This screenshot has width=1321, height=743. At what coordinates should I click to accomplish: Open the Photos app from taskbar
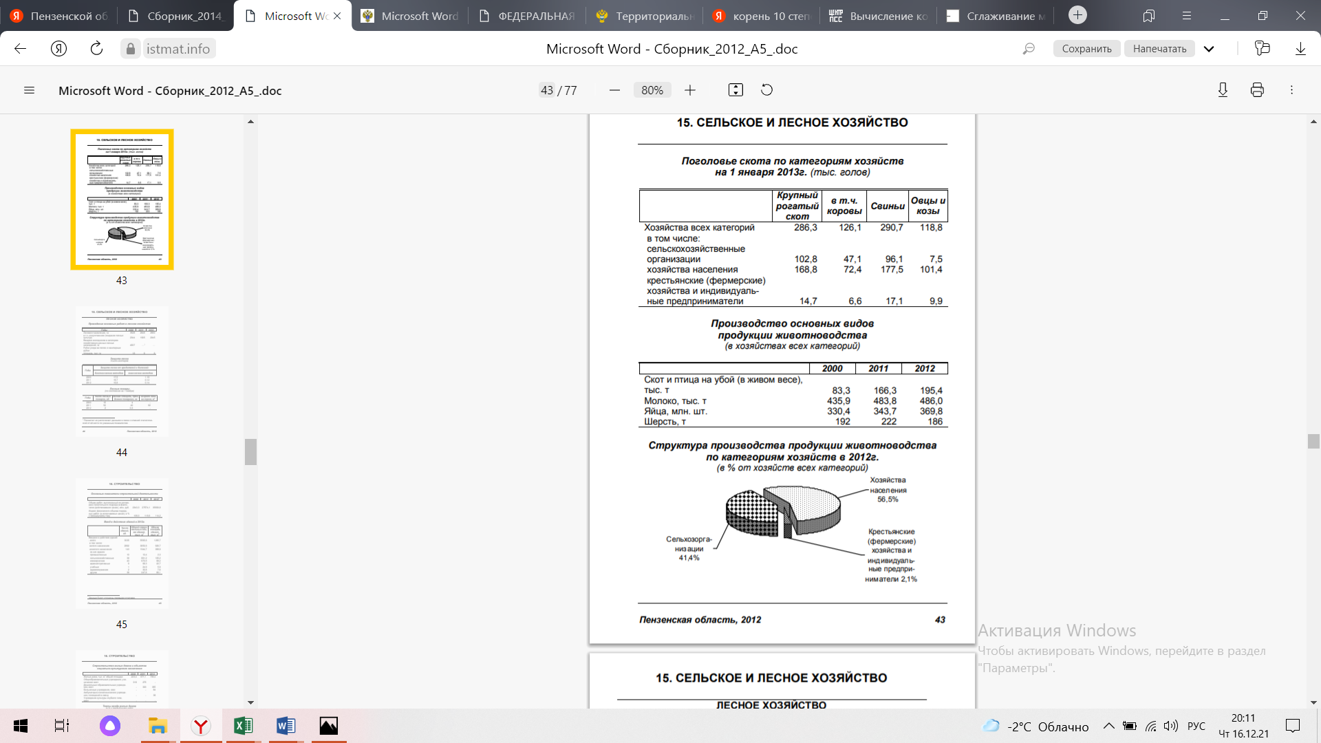pyautogui.click(x=328, y=726)
